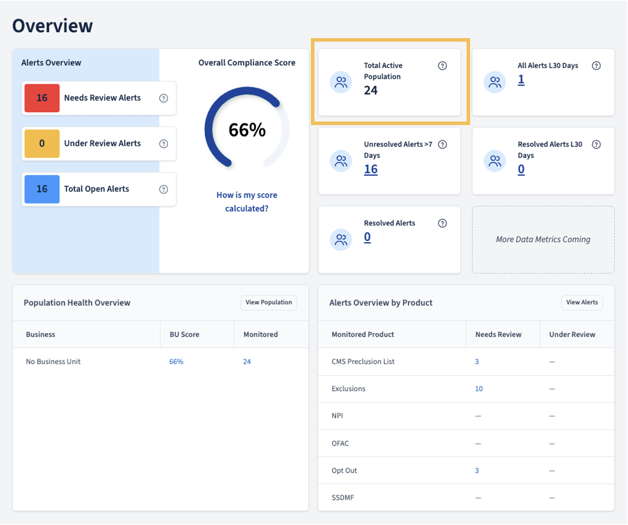Click people icon on All Alerts L30 card
Viewport: 628px width, 525px height.
point(495,82)
